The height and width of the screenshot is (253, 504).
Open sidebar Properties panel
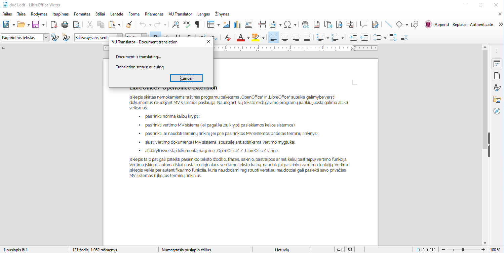click(497, 64)
